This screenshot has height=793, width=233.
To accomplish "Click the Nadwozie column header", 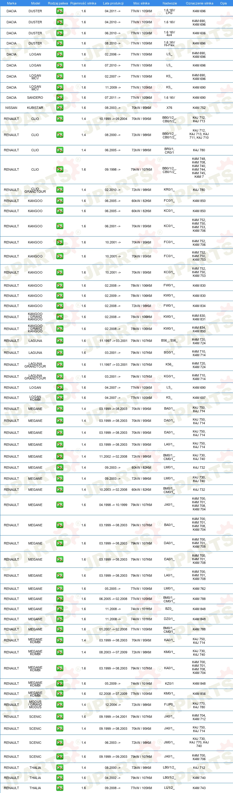I will point(170,3).
